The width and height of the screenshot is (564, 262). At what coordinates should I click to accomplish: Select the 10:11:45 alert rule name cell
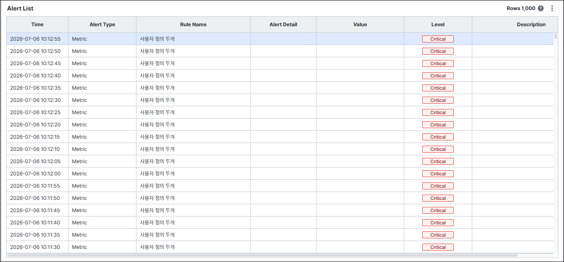pyautogui.click(x=193, y=210)
